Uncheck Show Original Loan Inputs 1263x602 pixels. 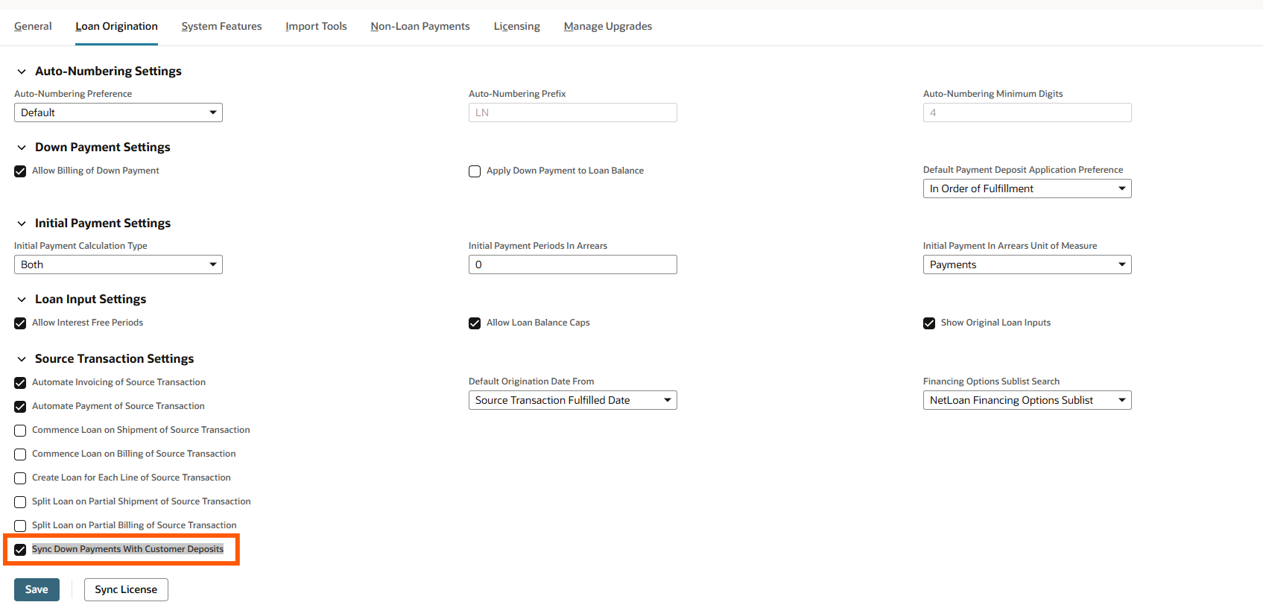point(929,323)
